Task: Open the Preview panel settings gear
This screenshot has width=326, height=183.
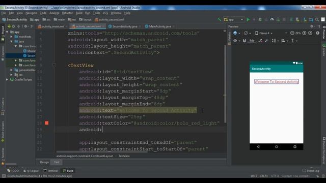Action: tap(312, 26)
